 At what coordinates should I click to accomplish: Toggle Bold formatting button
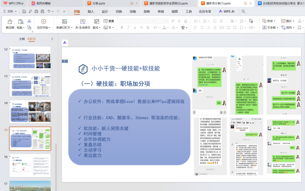[122, 28]
